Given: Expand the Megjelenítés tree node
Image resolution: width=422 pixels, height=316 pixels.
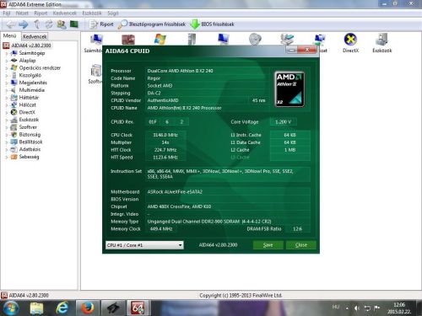Looking at the screenshot, I should pyautogui.click(x=7, y=83).
